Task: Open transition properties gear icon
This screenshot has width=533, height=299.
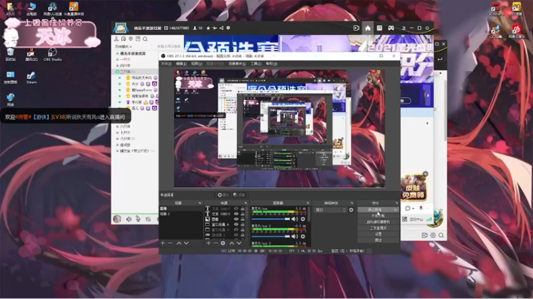Action: pyautogui.click(x=351, y=210)
